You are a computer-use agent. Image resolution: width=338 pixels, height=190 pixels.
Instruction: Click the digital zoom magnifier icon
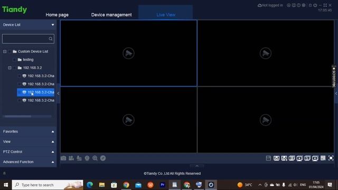tap(95, 158)
